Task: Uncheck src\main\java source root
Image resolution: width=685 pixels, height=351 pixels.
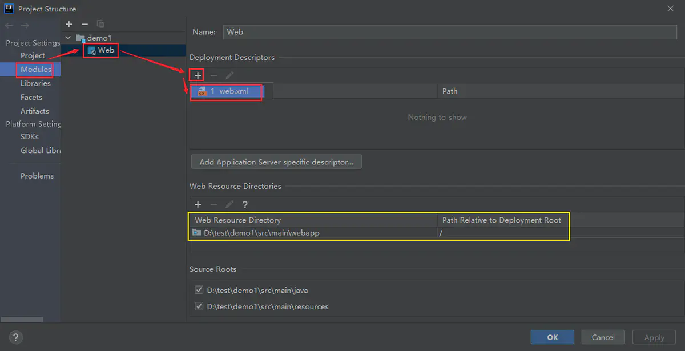Action: [199, 291]
